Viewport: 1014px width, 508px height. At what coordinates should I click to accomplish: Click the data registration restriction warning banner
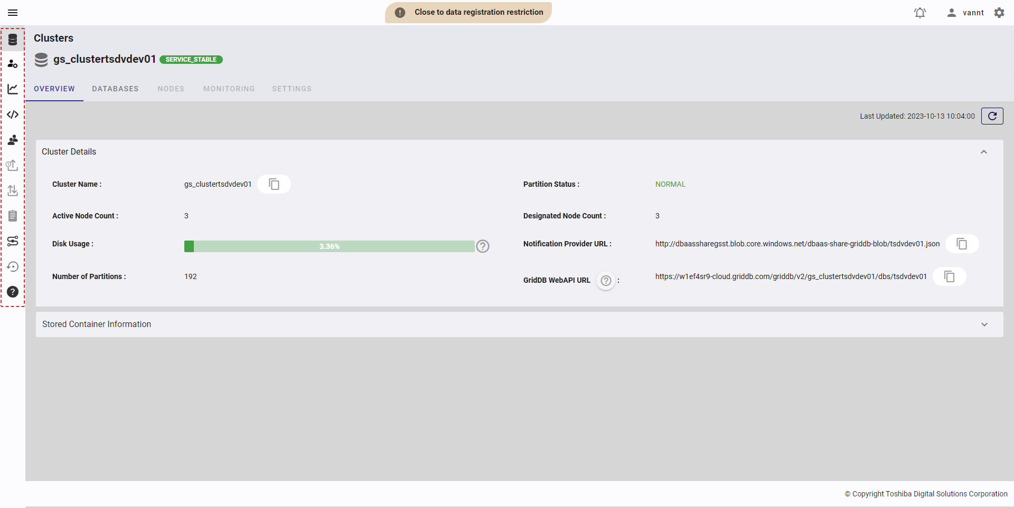468,13
